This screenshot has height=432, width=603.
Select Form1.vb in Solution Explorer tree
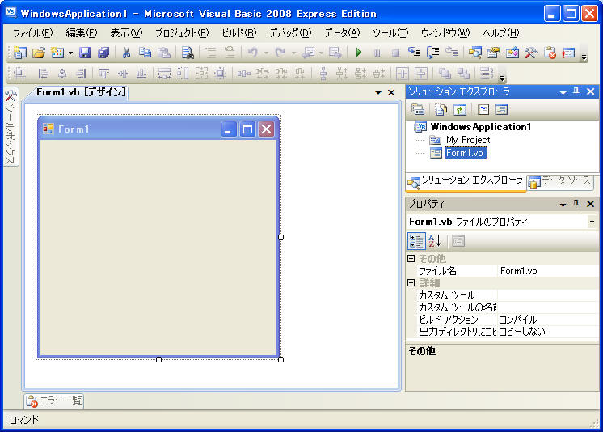click(465, 153)
